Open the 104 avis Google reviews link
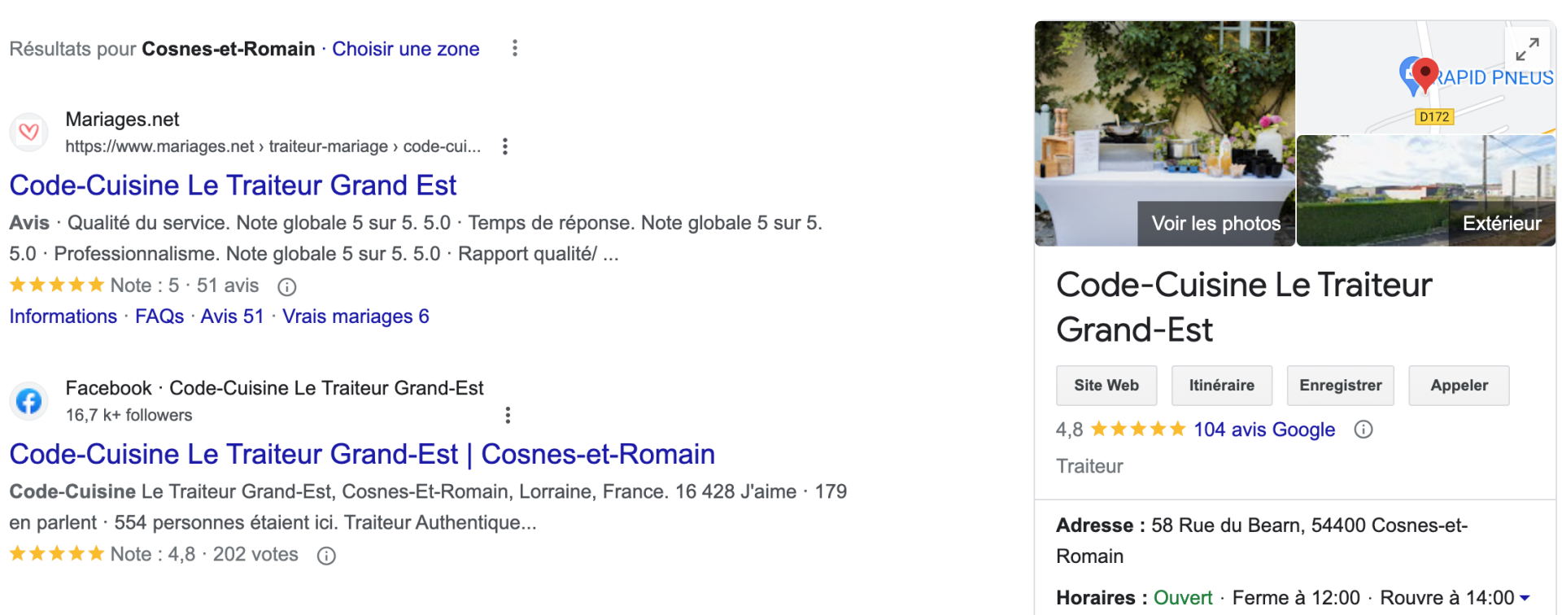 tap(1263, 430)
